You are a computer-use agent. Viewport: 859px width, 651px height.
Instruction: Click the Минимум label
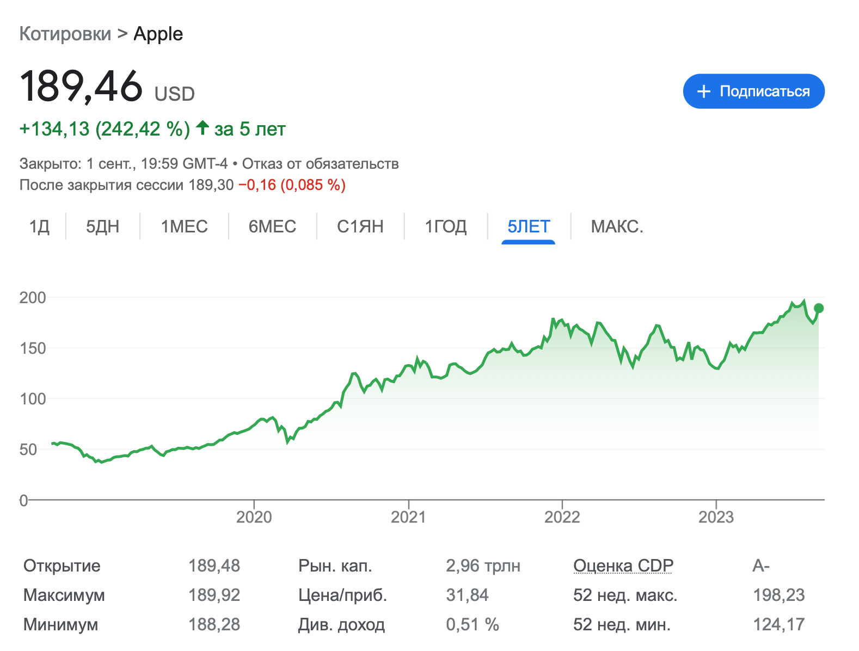click(61, 624)
